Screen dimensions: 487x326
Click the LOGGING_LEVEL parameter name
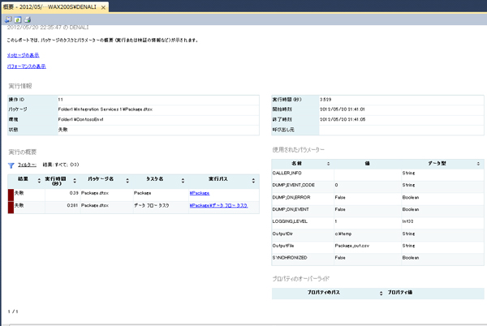click(290, 221)
